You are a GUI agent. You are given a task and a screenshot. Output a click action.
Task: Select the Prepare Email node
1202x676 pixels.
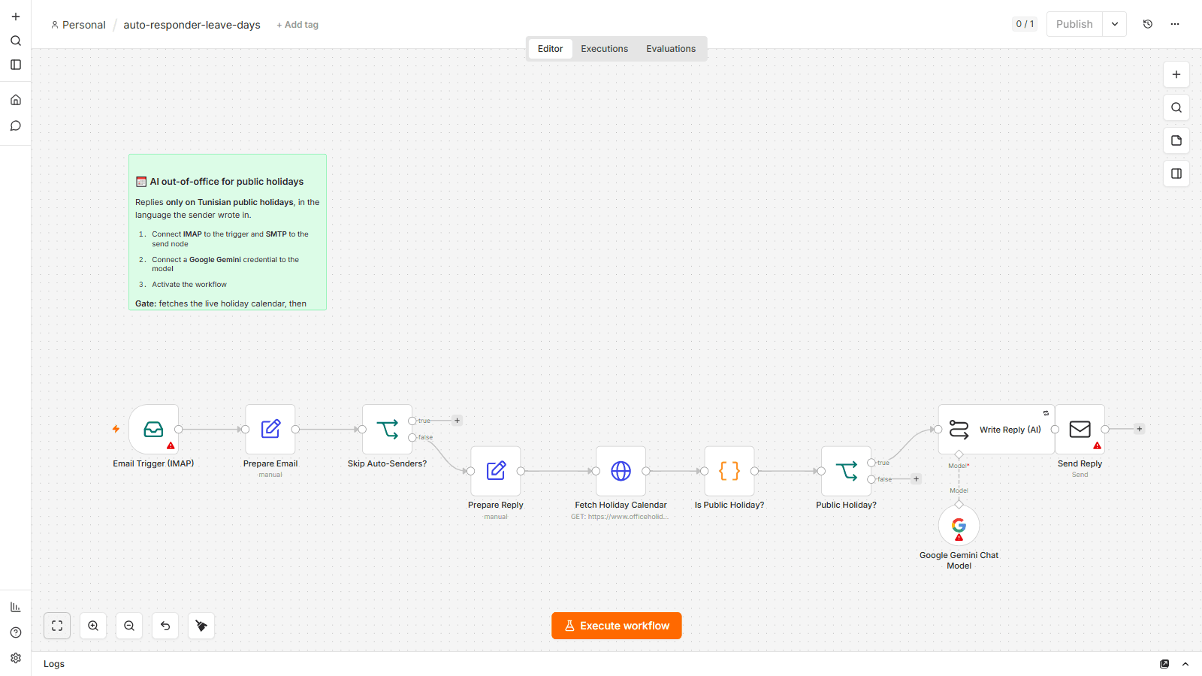[270, 429]
